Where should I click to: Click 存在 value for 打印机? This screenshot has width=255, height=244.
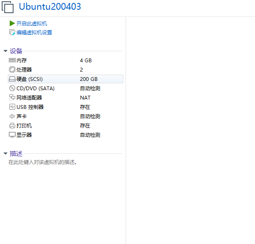point(85,125)
